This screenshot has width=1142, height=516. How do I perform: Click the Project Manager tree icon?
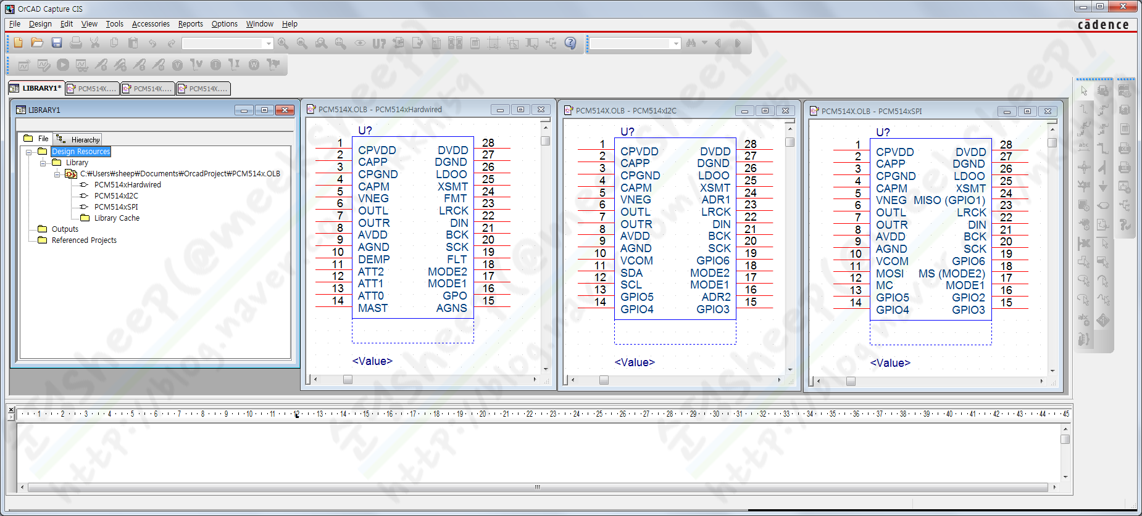[551, 43]
